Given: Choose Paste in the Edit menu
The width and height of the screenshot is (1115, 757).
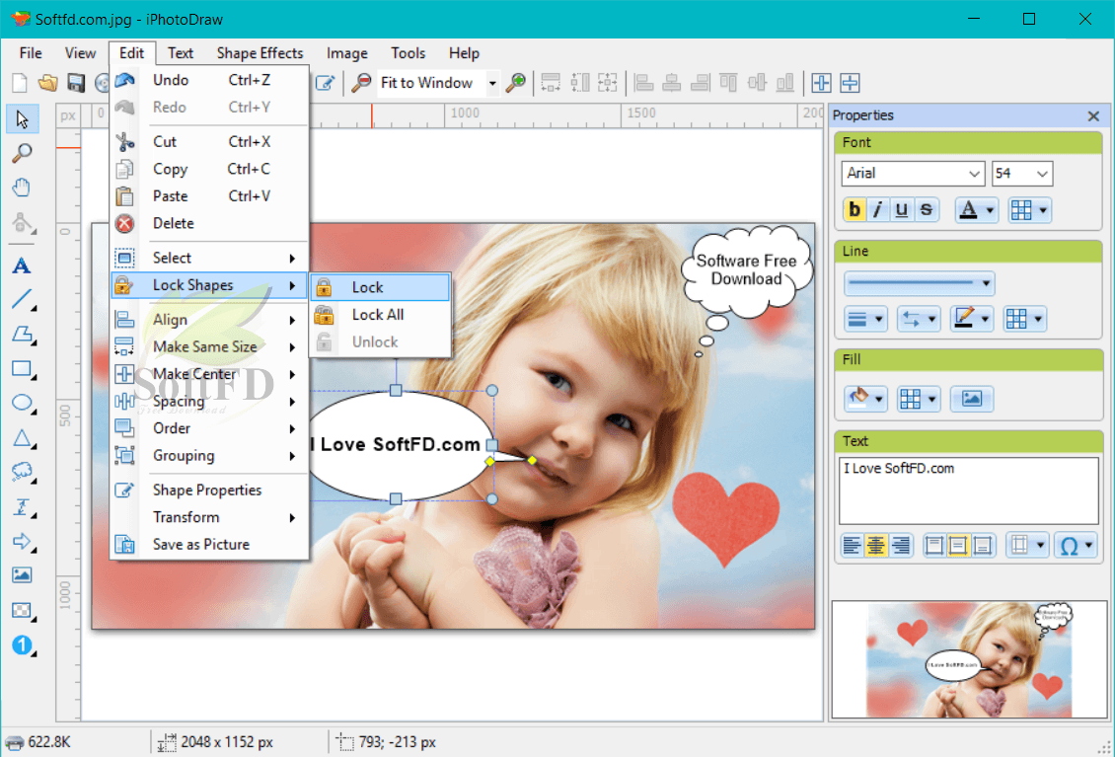Looking at the screenshot, I should pos(209,196).
